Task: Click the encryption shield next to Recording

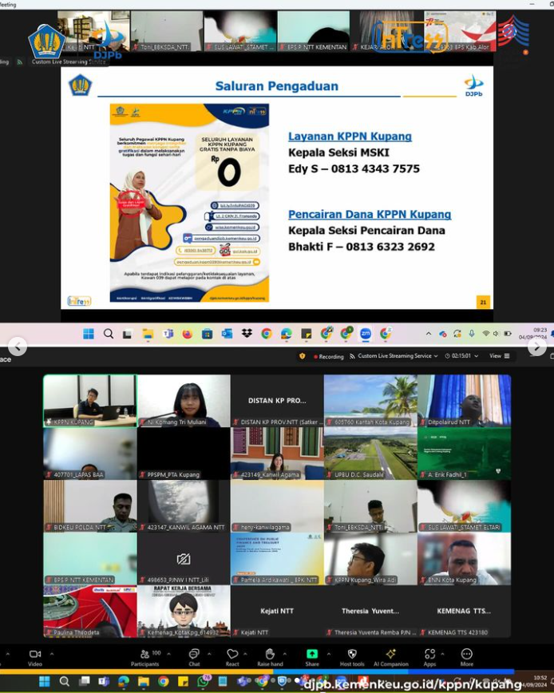Action: click(x=303, y=356)
